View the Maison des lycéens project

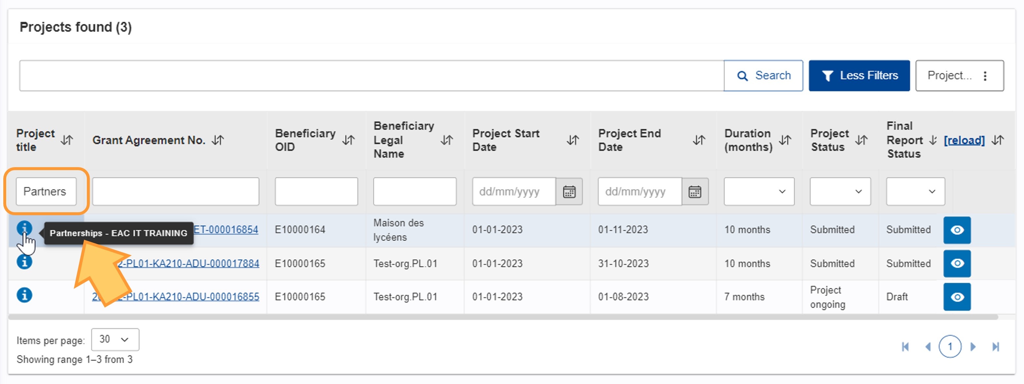pos(957,230)
